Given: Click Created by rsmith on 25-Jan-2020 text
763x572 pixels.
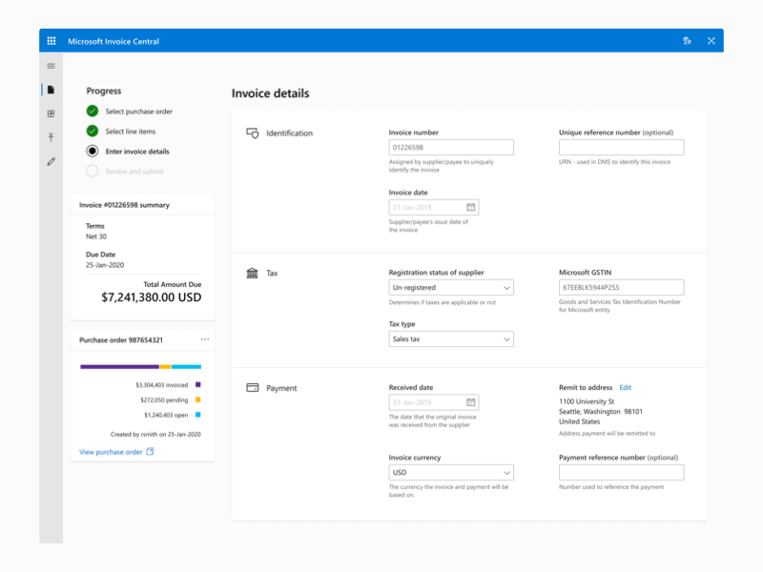Looking at the screenshot, I should (x=155, y=435).
